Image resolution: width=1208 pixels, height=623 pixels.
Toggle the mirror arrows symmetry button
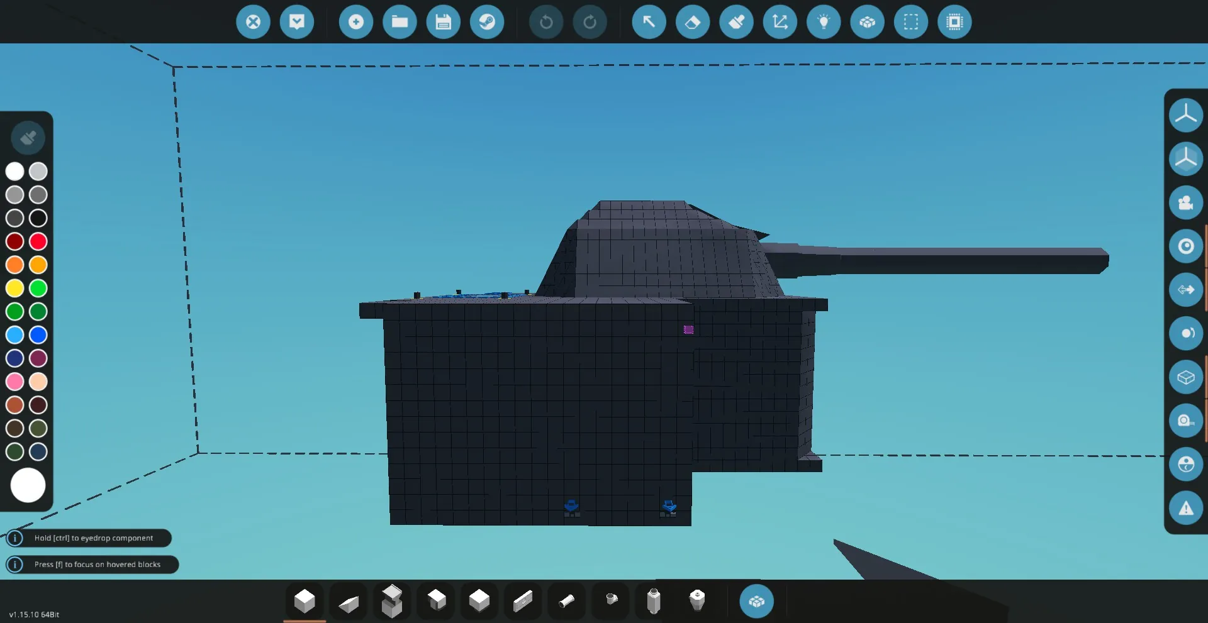(x=1185, y=290)
